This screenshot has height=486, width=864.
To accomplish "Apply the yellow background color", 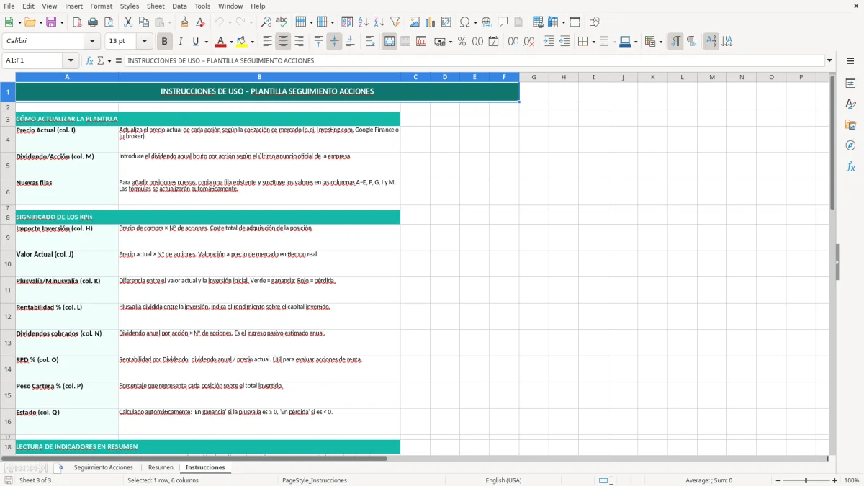I will (x=242, y=42).
